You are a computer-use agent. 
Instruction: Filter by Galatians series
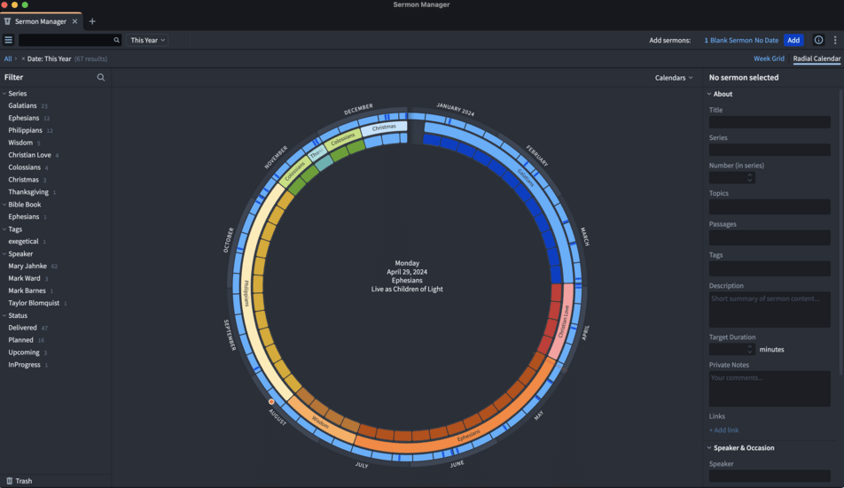pos(22,105)
